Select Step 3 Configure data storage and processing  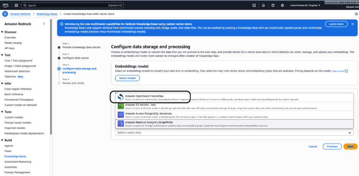(79, 70)
